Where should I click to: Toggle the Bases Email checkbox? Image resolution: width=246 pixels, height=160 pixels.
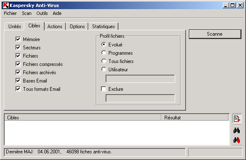[18, 81]
